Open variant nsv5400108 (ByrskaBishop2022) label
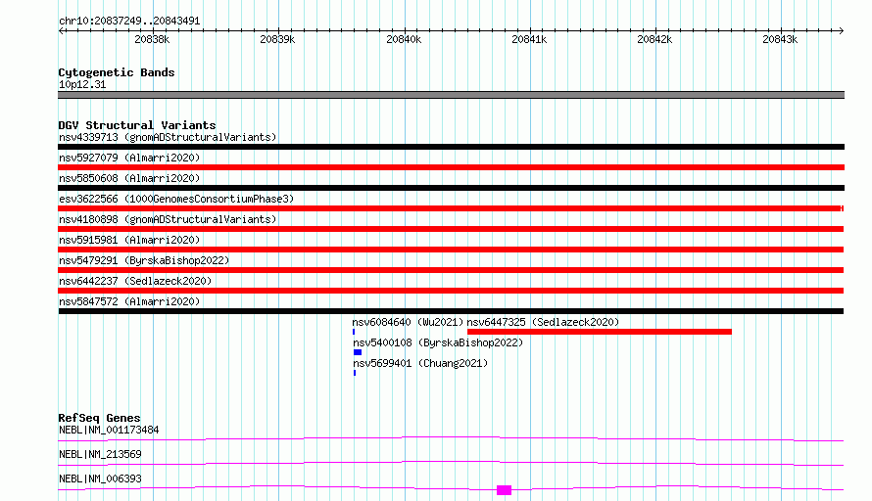Image resolution: width=872 pixels, height=501 pixels. [x=438, y=342]
